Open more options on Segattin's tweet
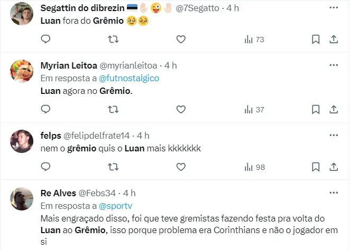The width and height of the screenshot is (350, 250). pyautogui.click(x=334, y=8)
